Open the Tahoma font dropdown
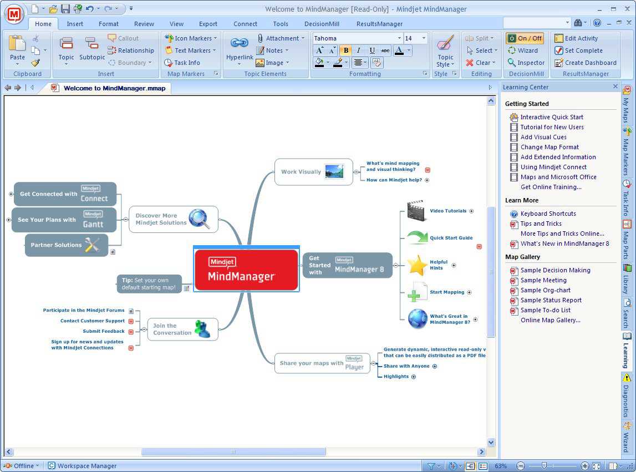The image size is (636, 472). click(x=400, y=38)
